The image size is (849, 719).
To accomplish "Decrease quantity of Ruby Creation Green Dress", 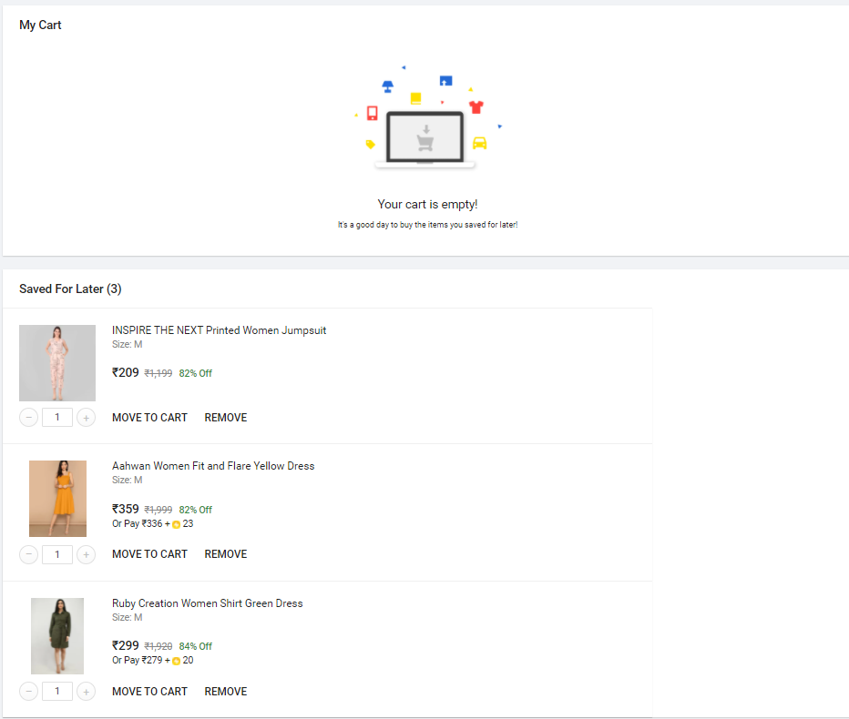I will click(29, 692).
